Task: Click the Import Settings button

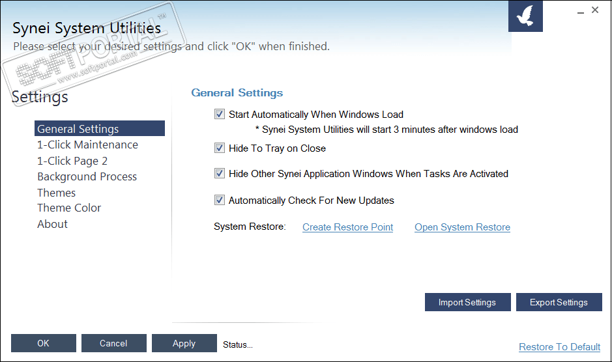Action: (x=467, y=302)
